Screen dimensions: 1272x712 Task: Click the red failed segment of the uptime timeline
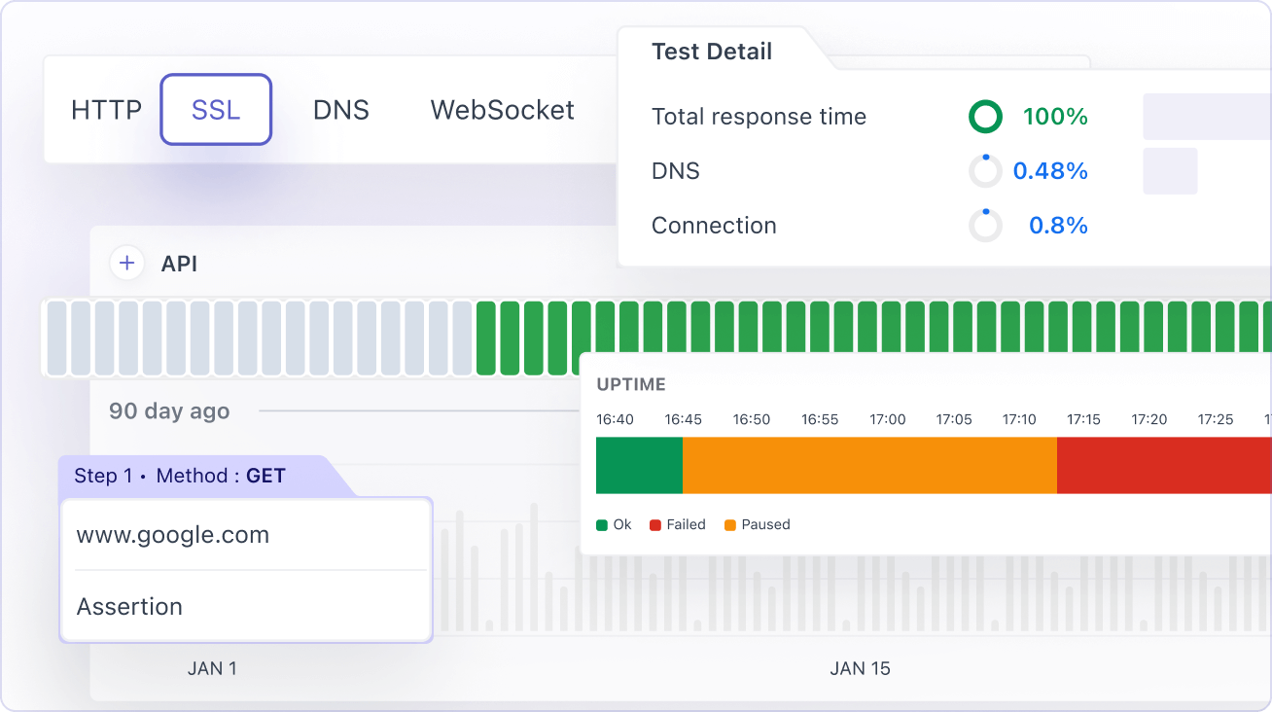click(x=1157, y=465)
